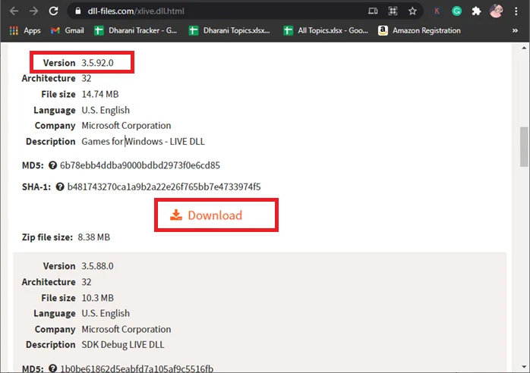530x373 pixels.
Task: Open the Chrome profile avatar
Action: pos(496,11)
